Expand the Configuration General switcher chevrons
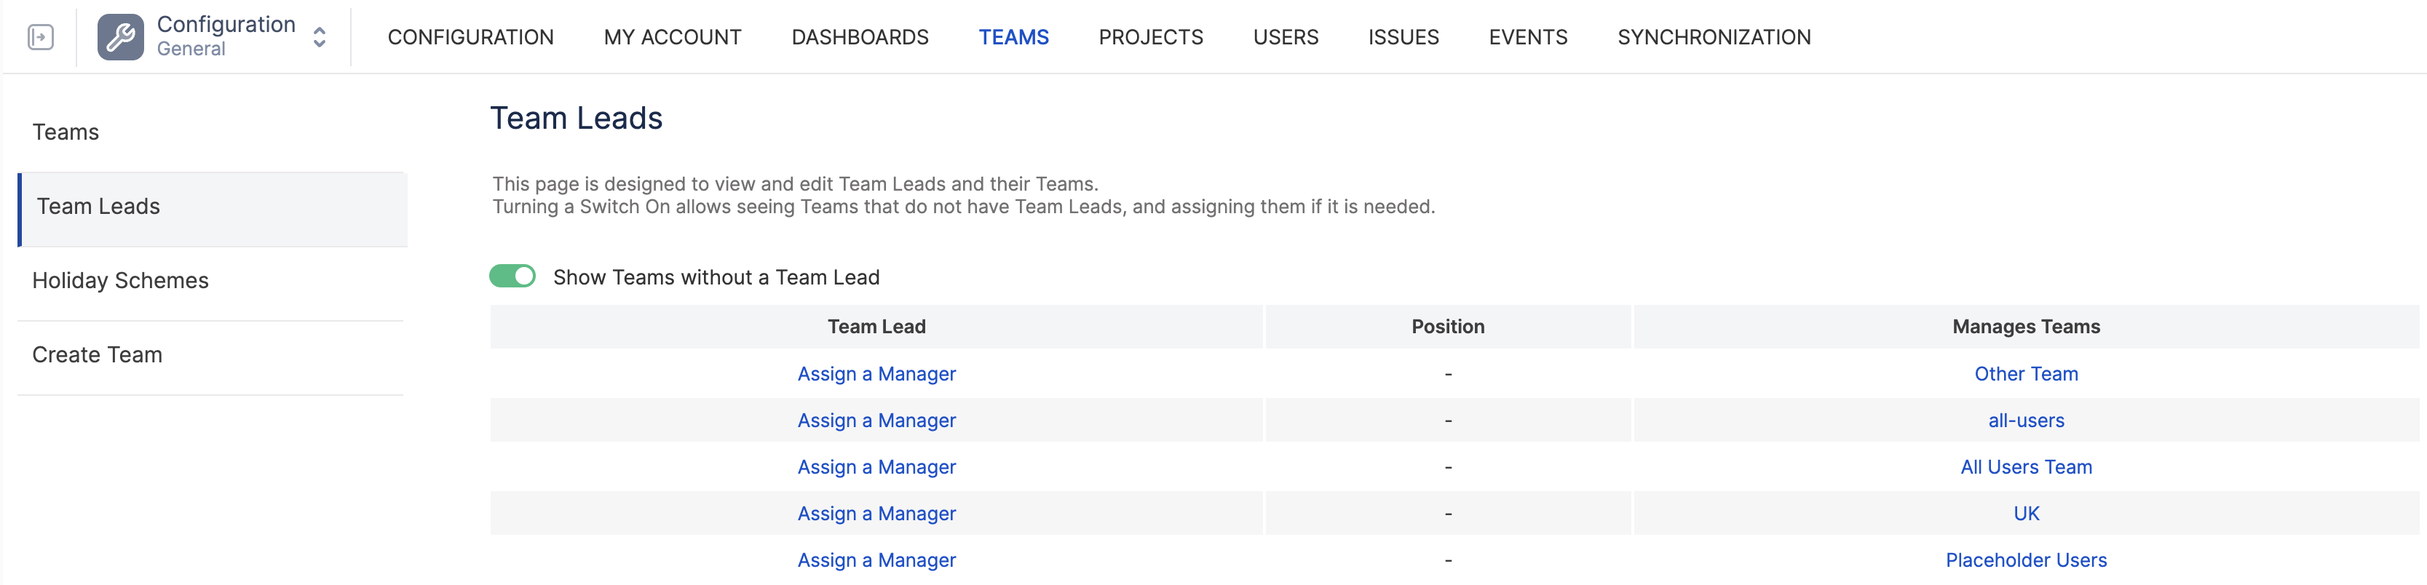This screenshot has width=2427, height=585. [x=320, y=36]
